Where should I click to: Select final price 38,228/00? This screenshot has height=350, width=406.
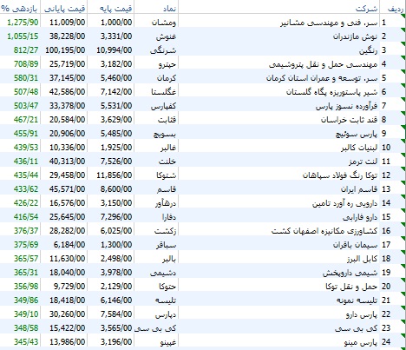pos(67,36)
